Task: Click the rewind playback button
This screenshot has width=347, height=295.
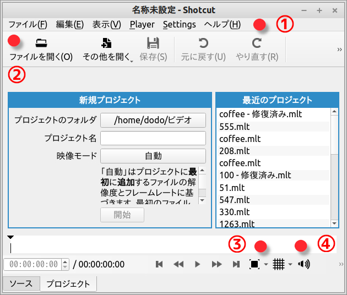Action: pyautogui.click(x=178, y=264)
